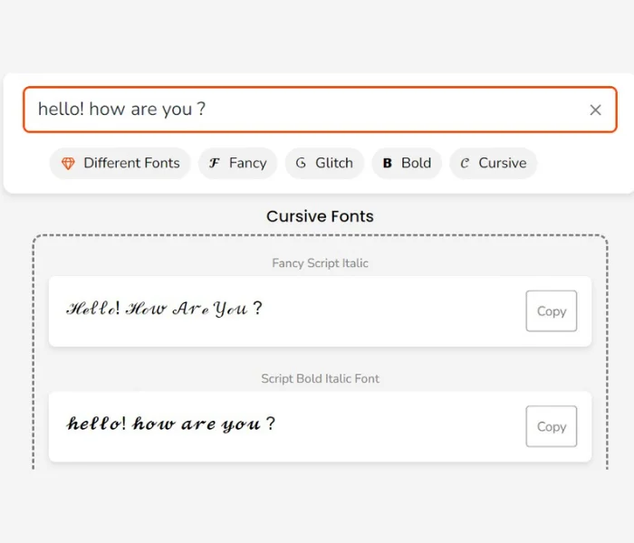The height and width of the screenshot is (543, 634).
Task: Click the script F icon on Fancy chip
Action: [215, 163]
